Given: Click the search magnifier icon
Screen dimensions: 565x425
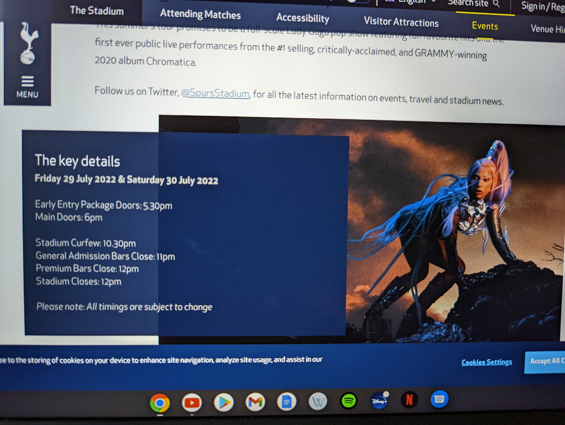Looking at the screenshot, I should tap(496, 4).
